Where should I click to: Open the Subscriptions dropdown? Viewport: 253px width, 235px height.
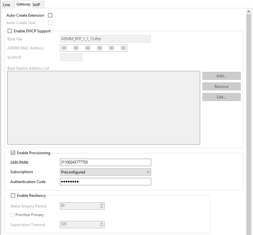[x=105, y=172]
